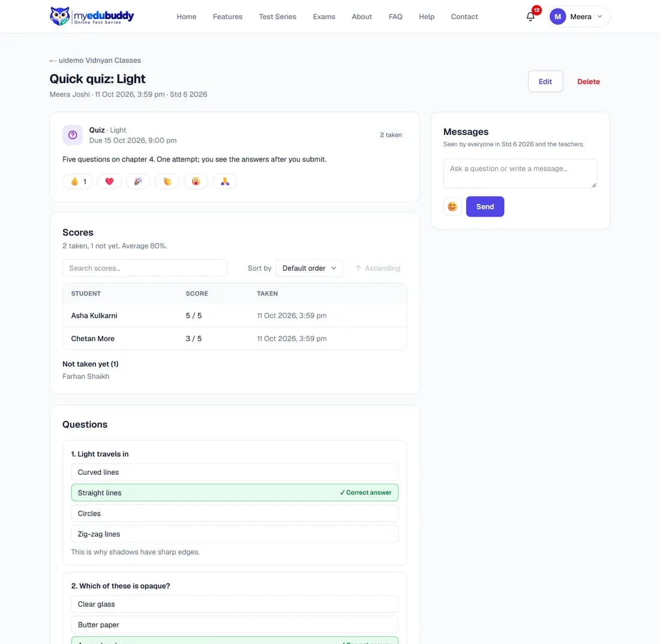Click the SCORE column header

197,294
